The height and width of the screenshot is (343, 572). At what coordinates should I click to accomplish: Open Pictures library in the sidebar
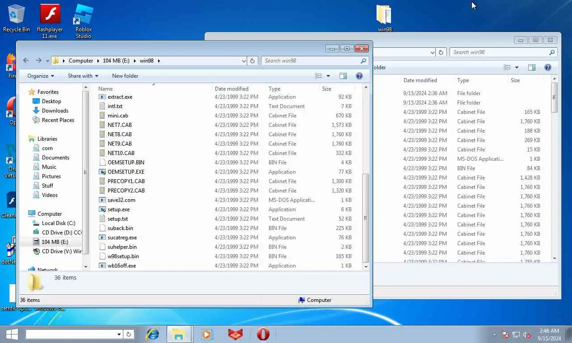pyautogui.click(x=51, y=176)
